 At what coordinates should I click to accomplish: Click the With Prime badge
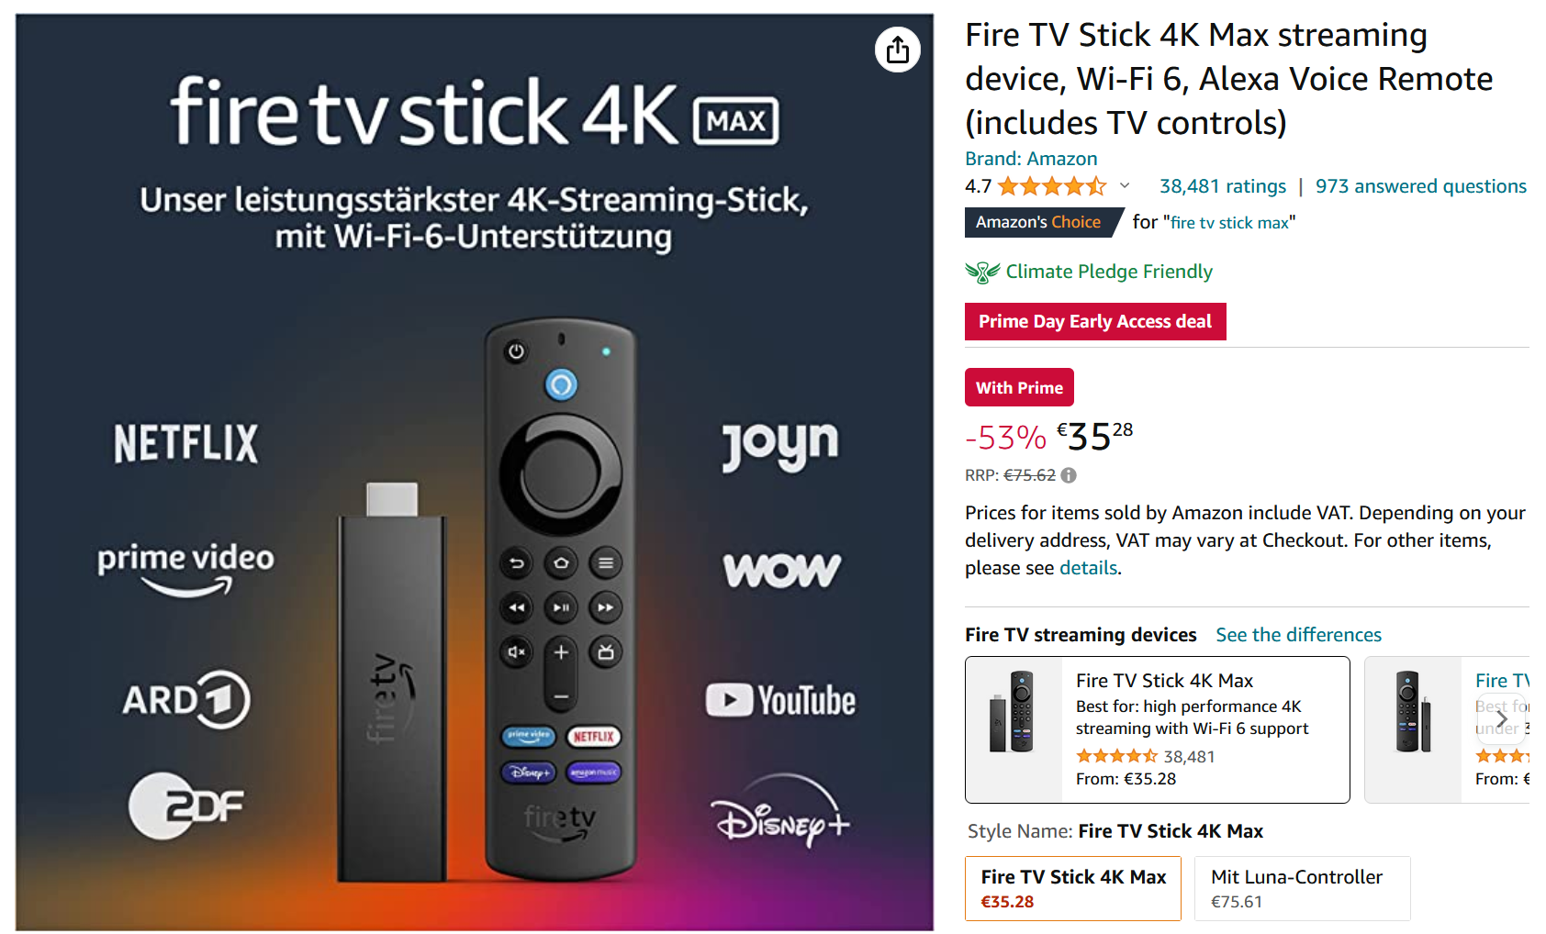(x=1019, y=387)
